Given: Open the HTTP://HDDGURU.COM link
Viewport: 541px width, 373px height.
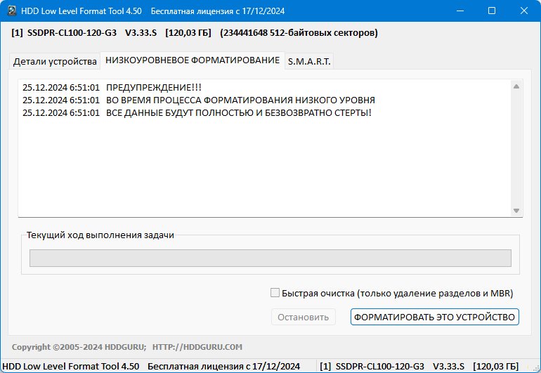Looking at the screenshot, I should (197, 347).
